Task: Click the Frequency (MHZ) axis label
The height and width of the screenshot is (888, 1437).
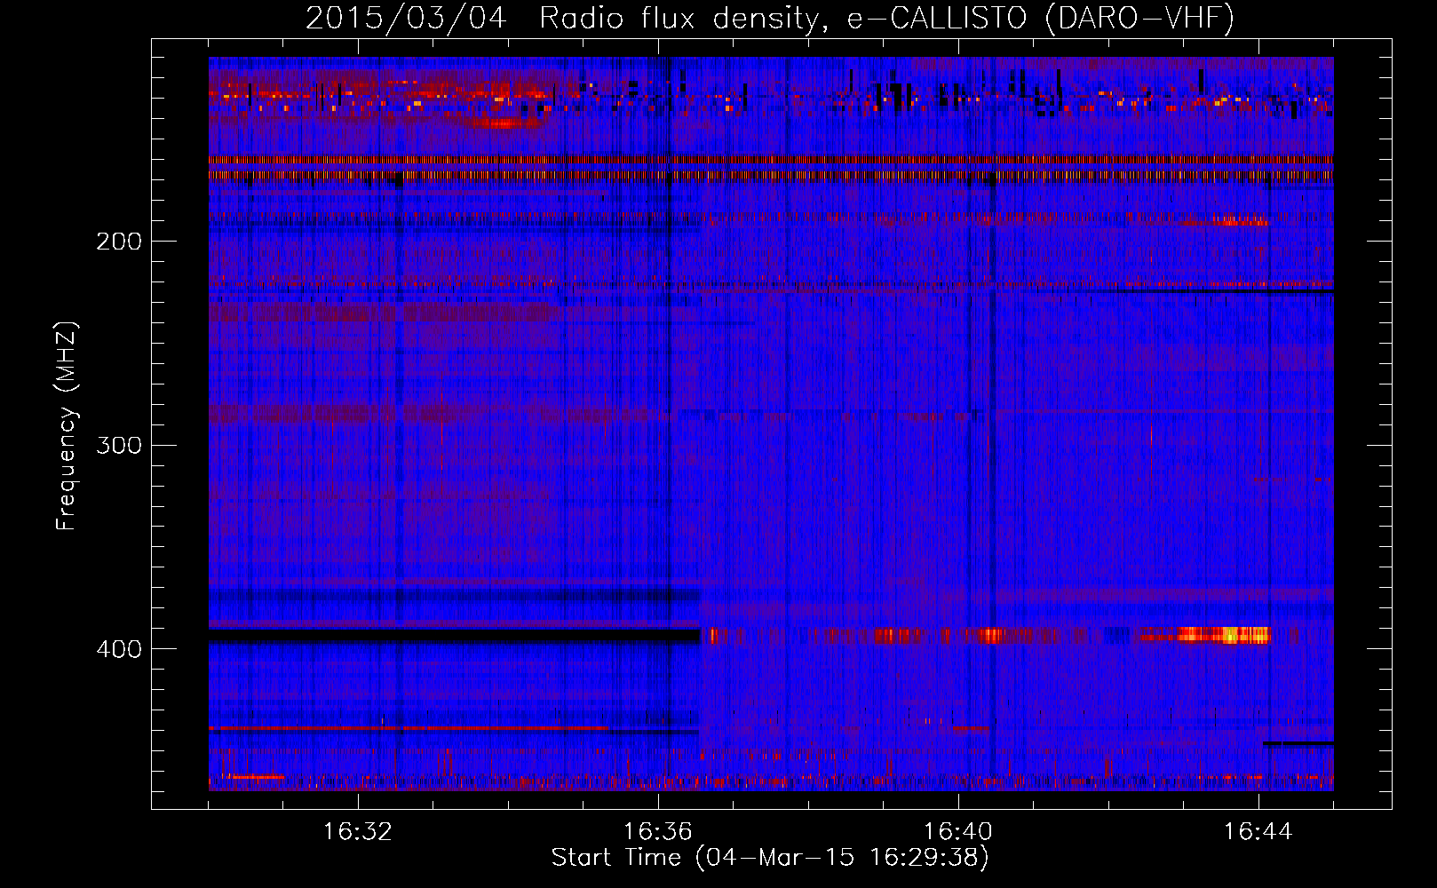Action: click(67, 425)
